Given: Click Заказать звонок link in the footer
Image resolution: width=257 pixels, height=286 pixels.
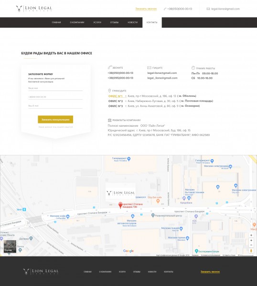Looking at the screenshot, I should tap(210, 272).
